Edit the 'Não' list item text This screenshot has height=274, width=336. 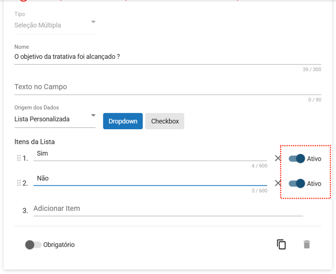[150, 178]
